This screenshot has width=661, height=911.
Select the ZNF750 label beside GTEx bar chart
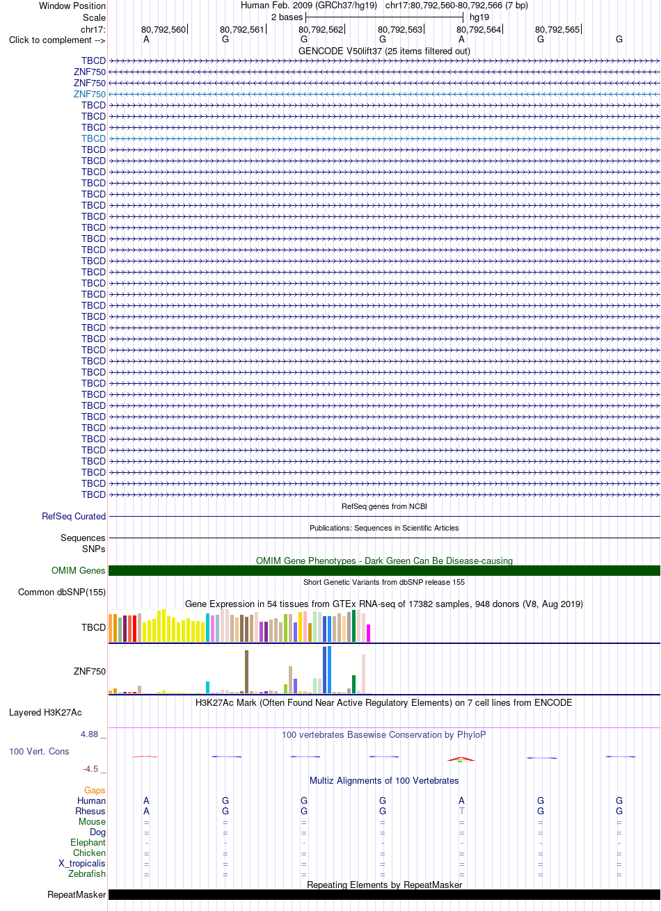90,672
